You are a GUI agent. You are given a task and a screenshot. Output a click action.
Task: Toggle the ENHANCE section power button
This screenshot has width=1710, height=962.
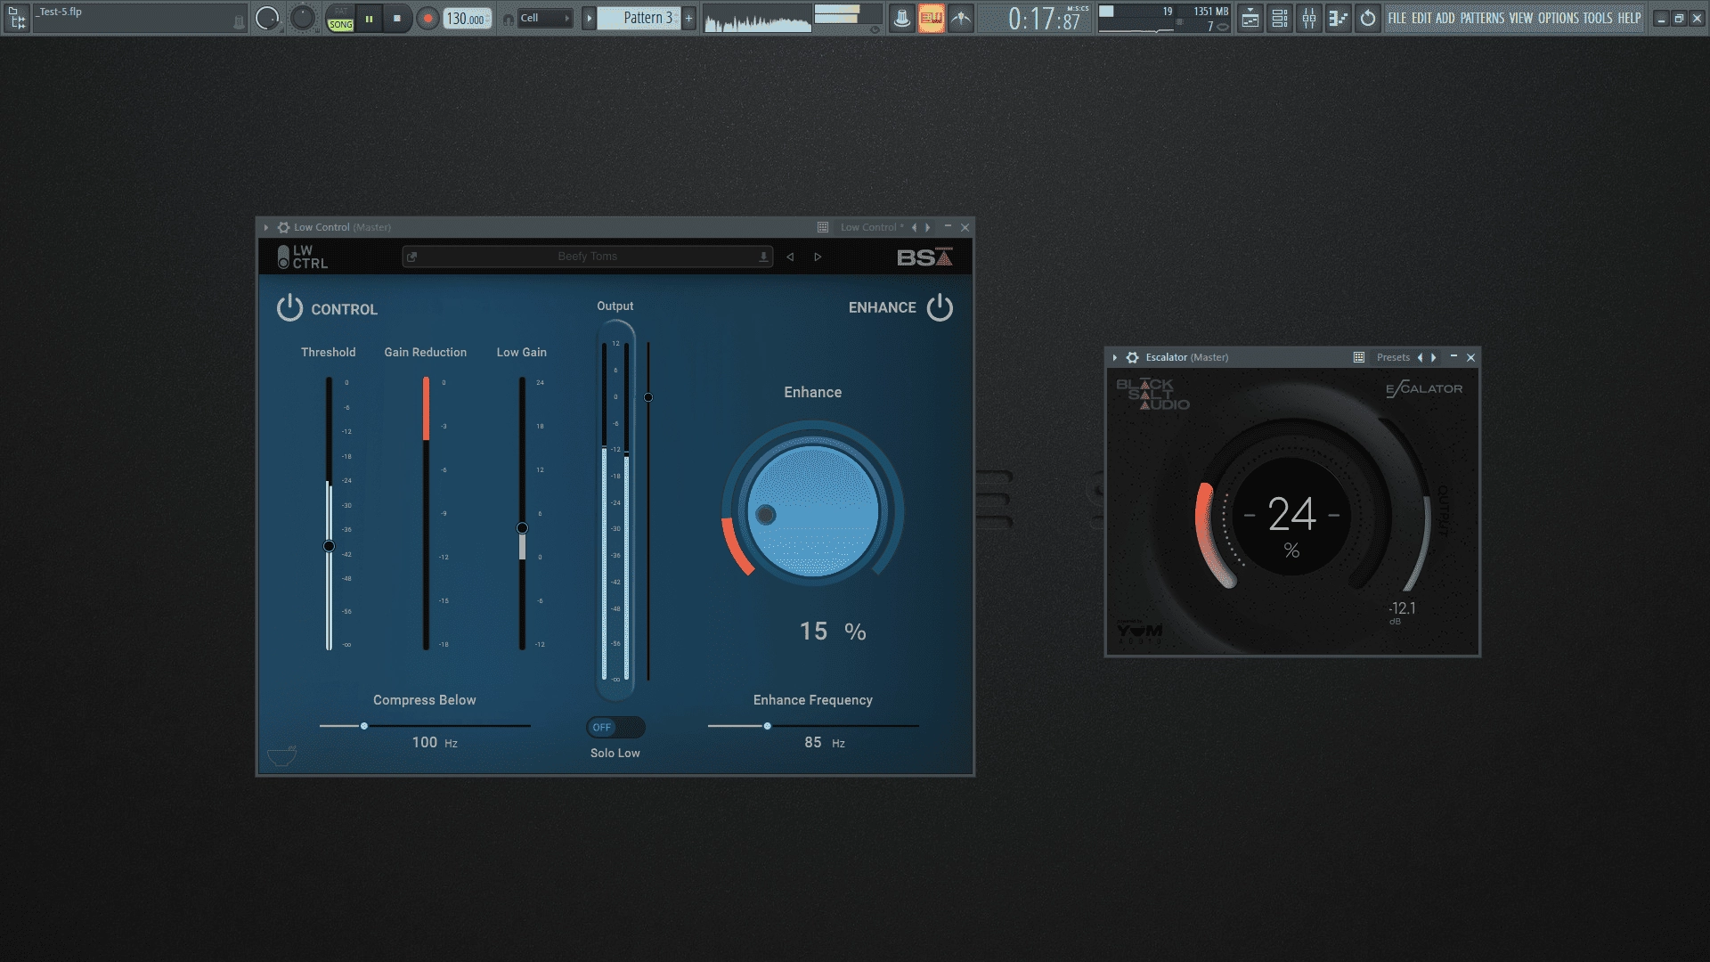click(x=940, y=307)
